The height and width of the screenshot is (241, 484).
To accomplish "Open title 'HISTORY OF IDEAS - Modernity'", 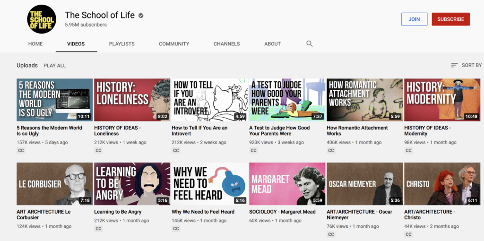I will pos(427,130).
